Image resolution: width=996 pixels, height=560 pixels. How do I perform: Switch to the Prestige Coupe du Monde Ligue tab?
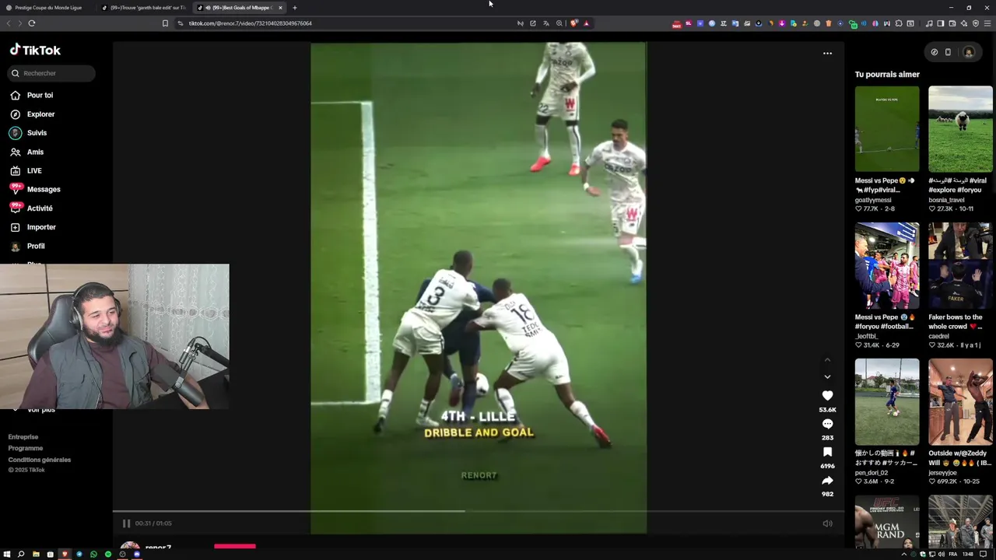point(48,8)
